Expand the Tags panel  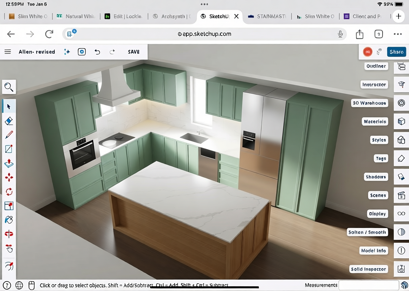point(401,158)
